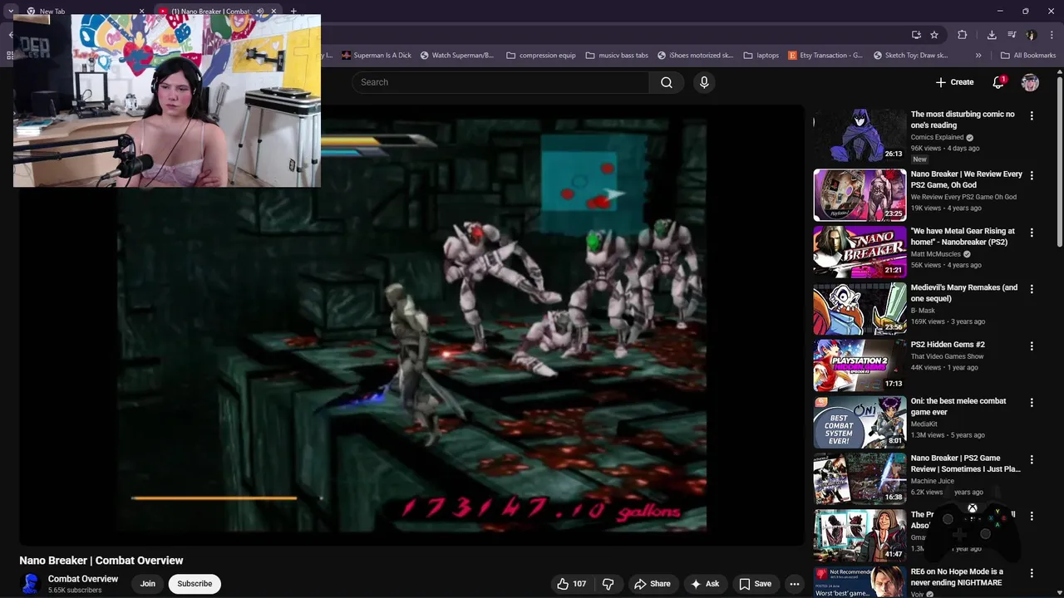Open 'Oni: the best melee combat' thumbnail

click(860, 422)
